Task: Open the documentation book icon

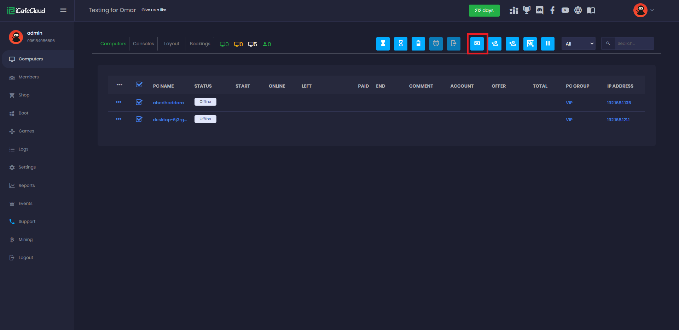Action: coord(591,10)
